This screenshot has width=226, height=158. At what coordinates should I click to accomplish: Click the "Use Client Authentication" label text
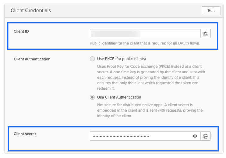[x=119, y=97]
